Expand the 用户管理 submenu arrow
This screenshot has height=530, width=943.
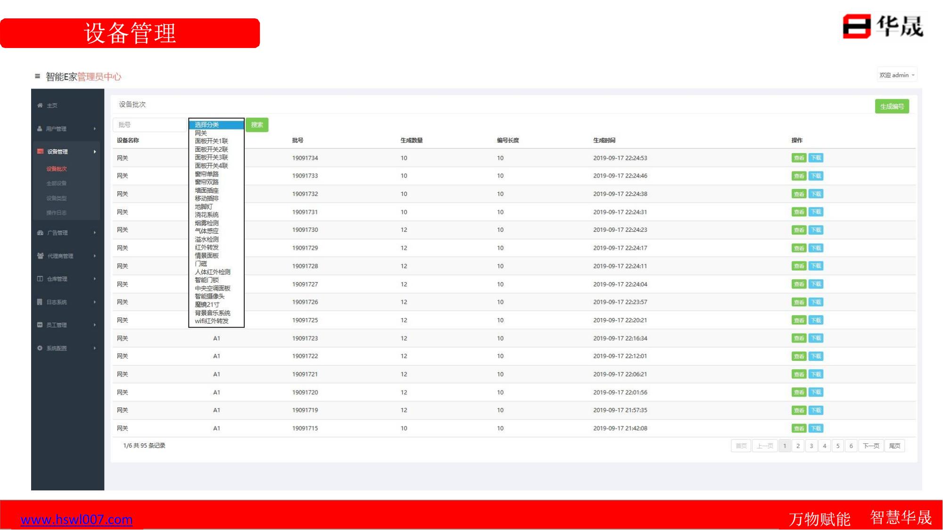tap(95, 129)
